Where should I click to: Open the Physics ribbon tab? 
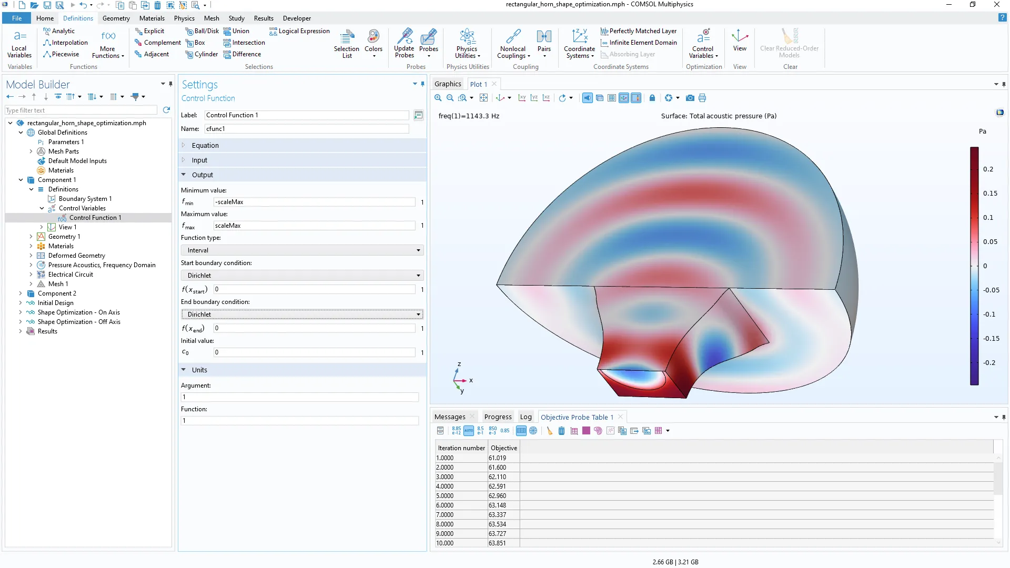point(184,18)
